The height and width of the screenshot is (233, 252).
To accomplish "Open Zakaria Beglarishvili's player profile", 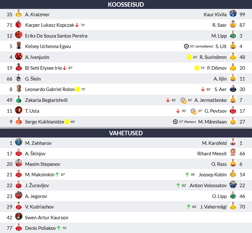I will coord(46,100).
